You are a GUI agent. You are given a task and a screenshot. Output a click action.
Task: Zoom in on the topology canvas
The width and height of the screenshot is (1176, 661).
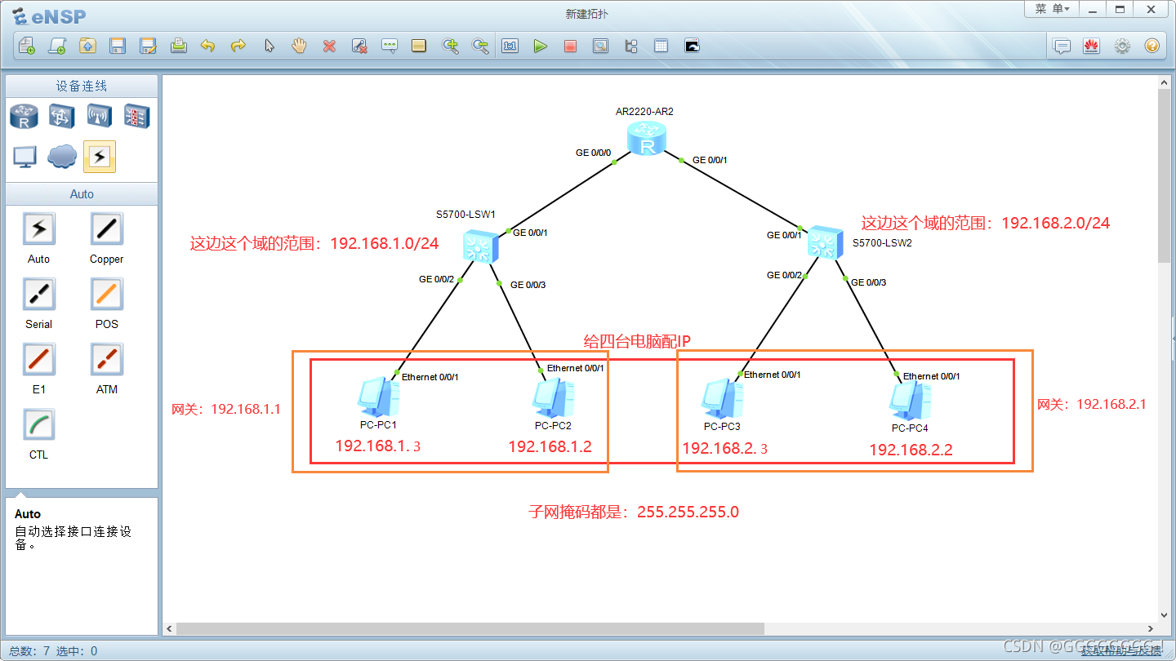point(450,46)
